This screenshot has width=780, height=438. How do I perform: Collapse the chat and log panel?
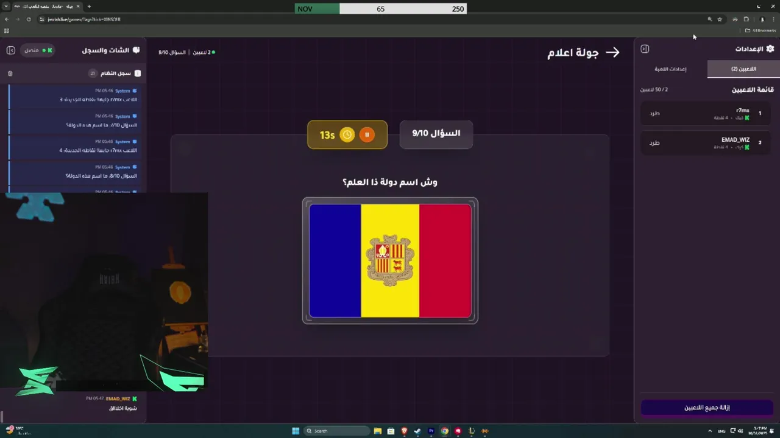10,50
